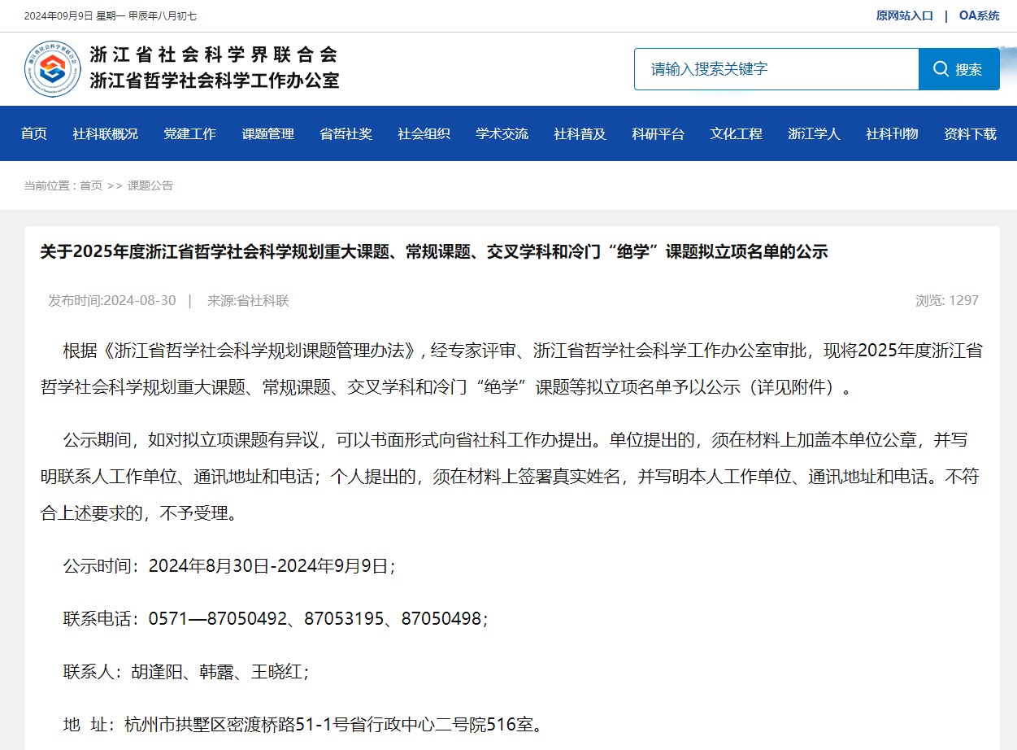Select 浙江学人 navigation item

[x=814, y=134]
